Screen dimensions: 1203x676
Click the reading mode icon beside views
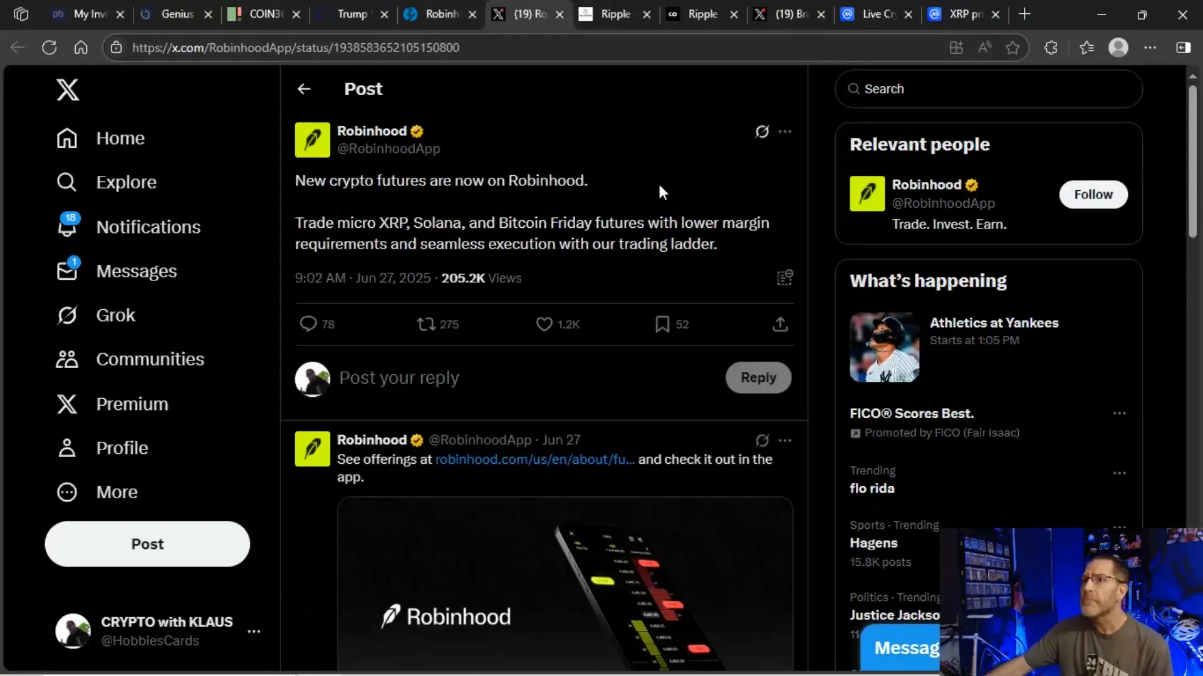point(784,277)
